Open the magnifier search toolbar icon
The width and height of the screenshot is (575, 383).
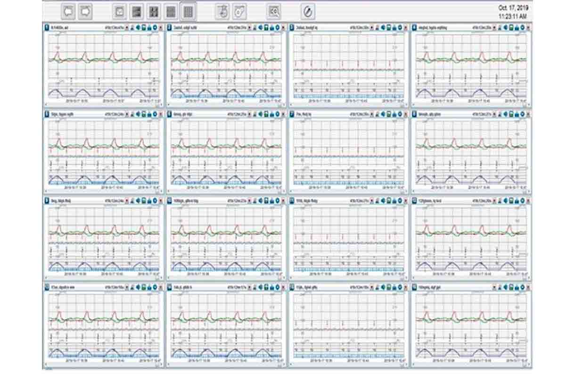(x=274, y=11)
